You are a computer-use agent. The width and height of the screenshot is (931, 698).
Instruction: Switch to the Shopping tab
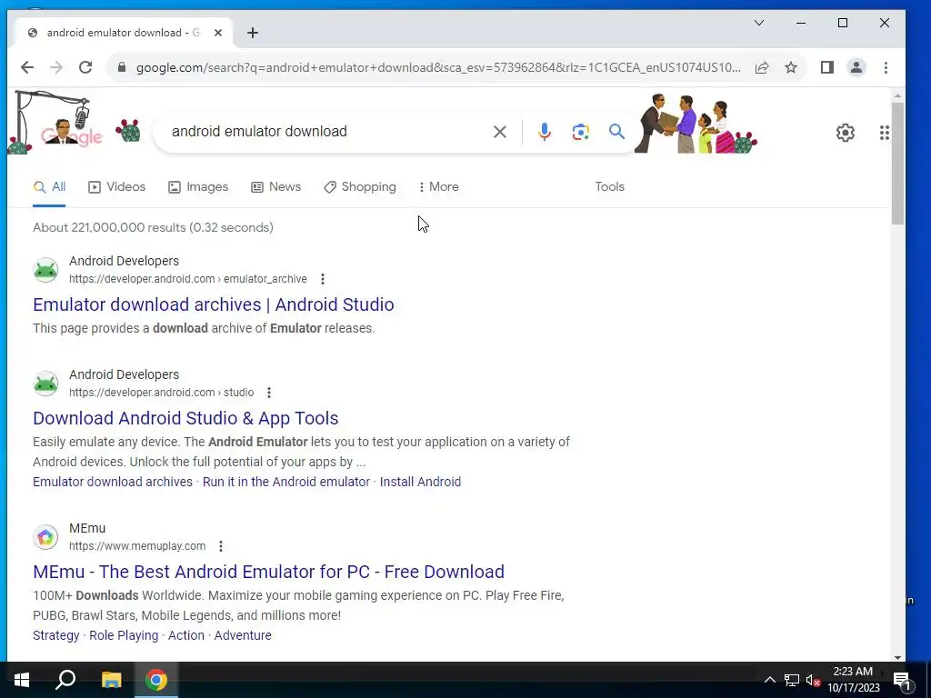coord(360,187)
